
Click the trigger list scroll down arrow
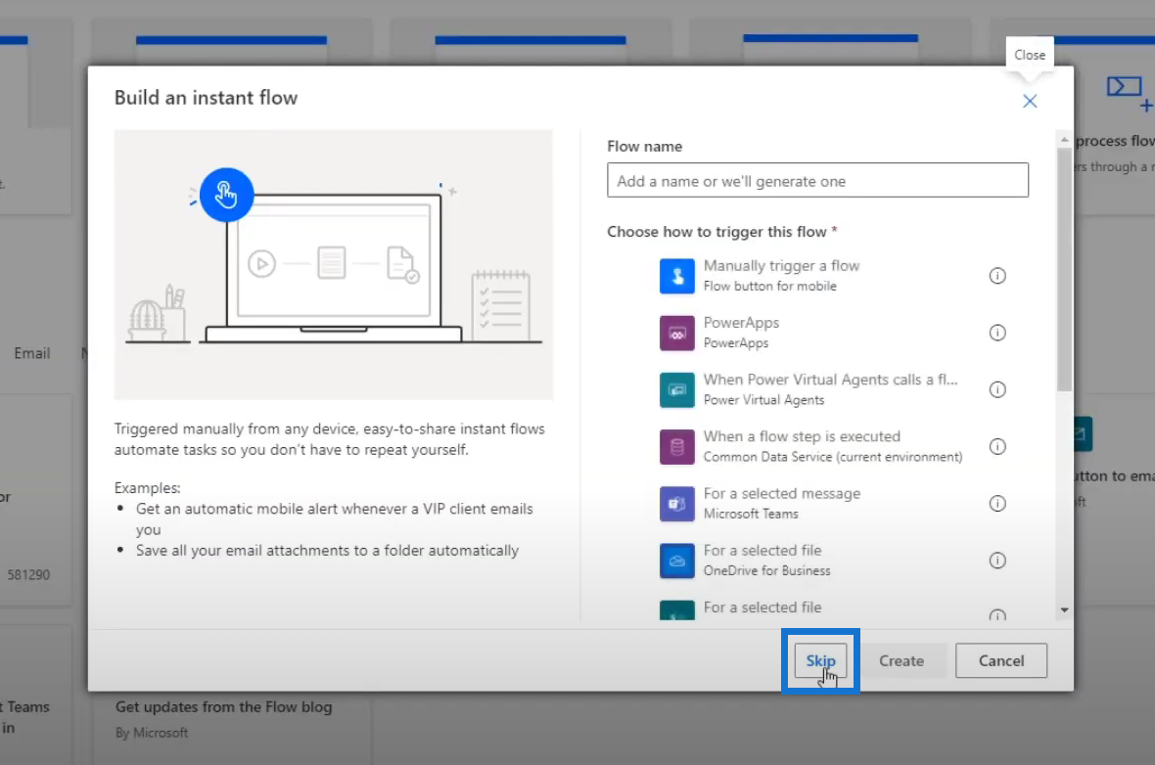pyautogui.click(x=1064, y=609)
